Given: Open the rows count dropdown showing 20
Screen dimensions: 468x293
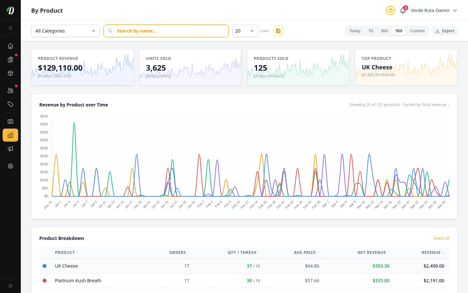Looking at the screenshot, I should (x=245, y=31).
